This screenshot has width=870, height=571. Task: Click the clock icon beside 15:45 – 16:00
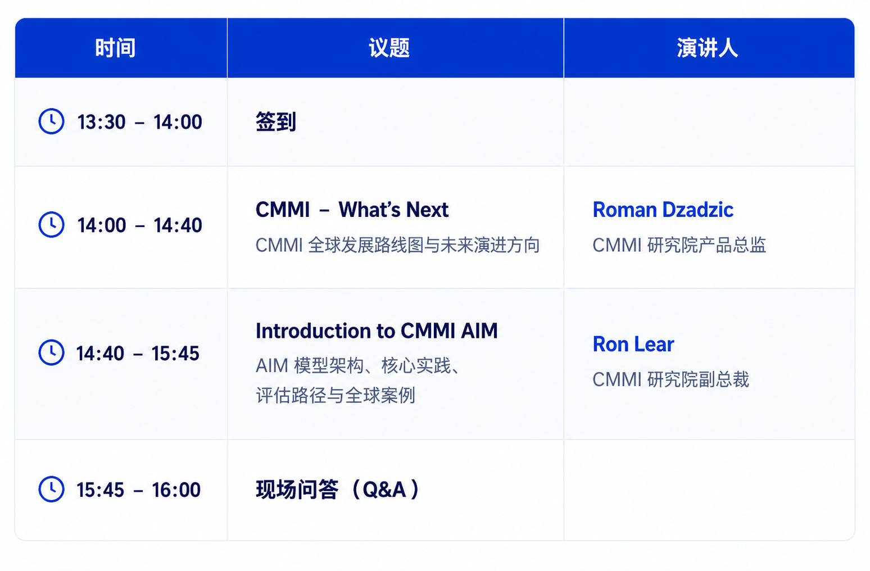click(51, 489)
